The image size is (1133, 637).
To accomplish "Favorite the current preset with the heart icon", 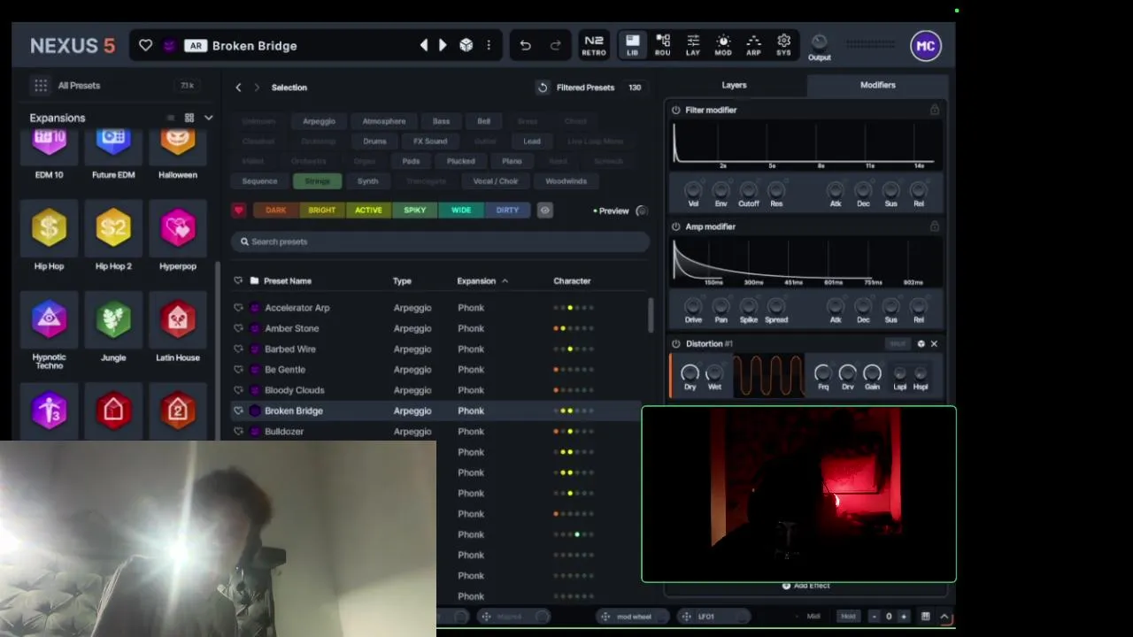I will (x=145, y=46).
